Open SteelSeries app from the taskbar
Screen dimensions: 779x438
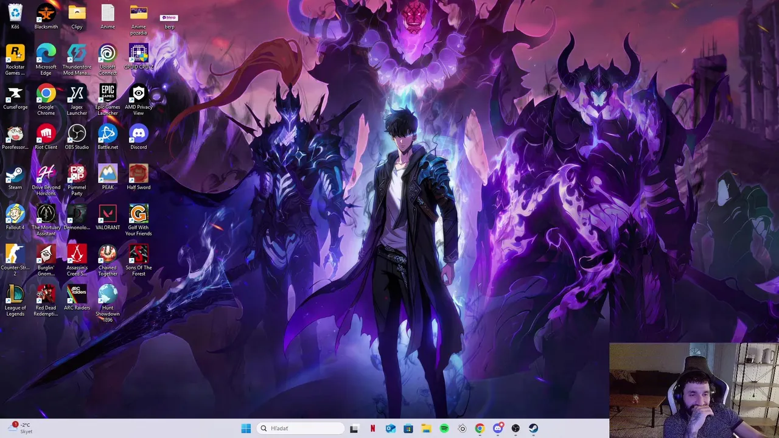(462, 428)
